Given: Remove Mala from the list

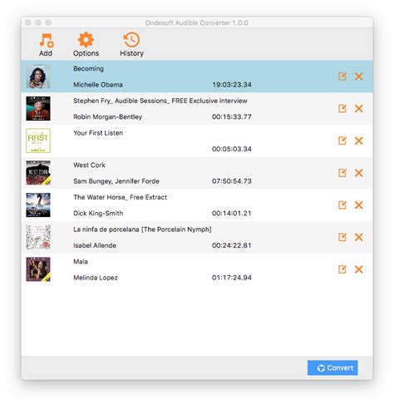Looking at the screenshot, I should click(x=359, y=269).
